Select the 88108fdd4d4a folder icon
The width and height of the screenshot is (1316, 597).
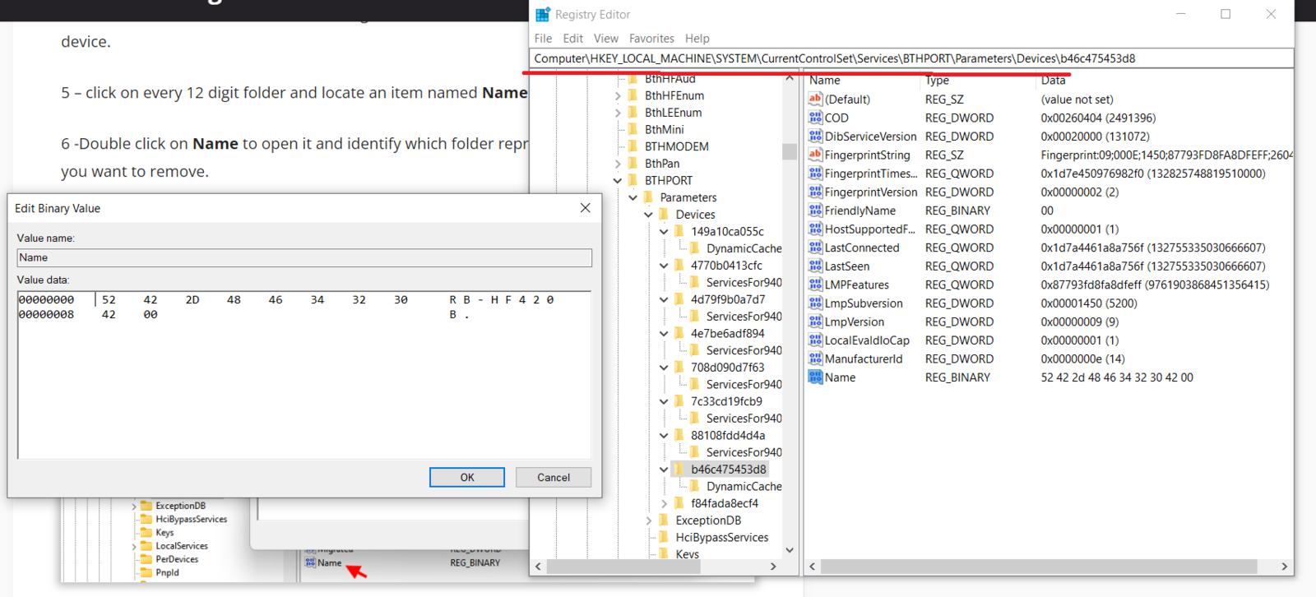tap(679, 435)
